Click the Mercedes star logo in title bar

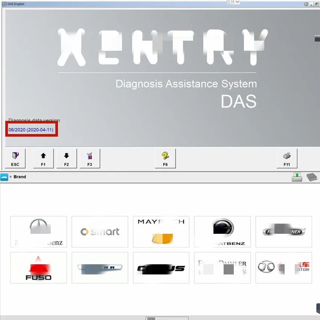pos(4,4)
